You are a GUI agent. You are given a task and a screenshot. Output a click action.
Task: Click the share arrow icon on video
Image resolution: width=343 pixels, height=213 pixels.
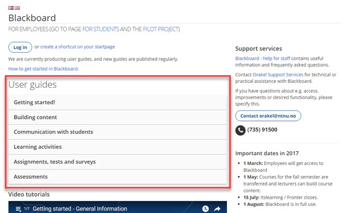(217, 209)
